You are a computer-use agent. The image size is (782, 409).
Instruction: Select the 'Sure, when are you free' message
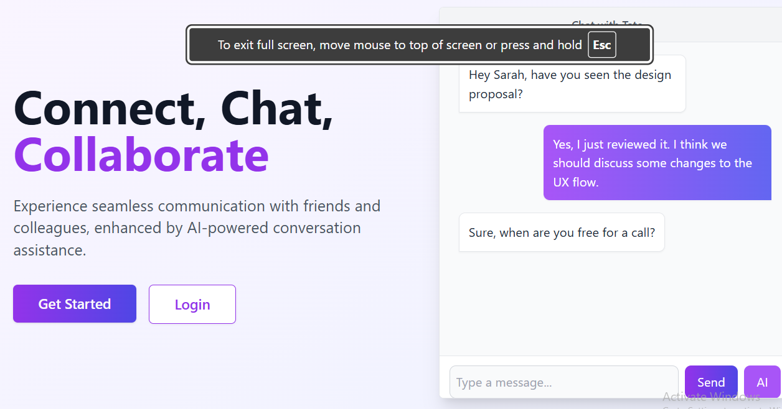[x=562, y=232]
